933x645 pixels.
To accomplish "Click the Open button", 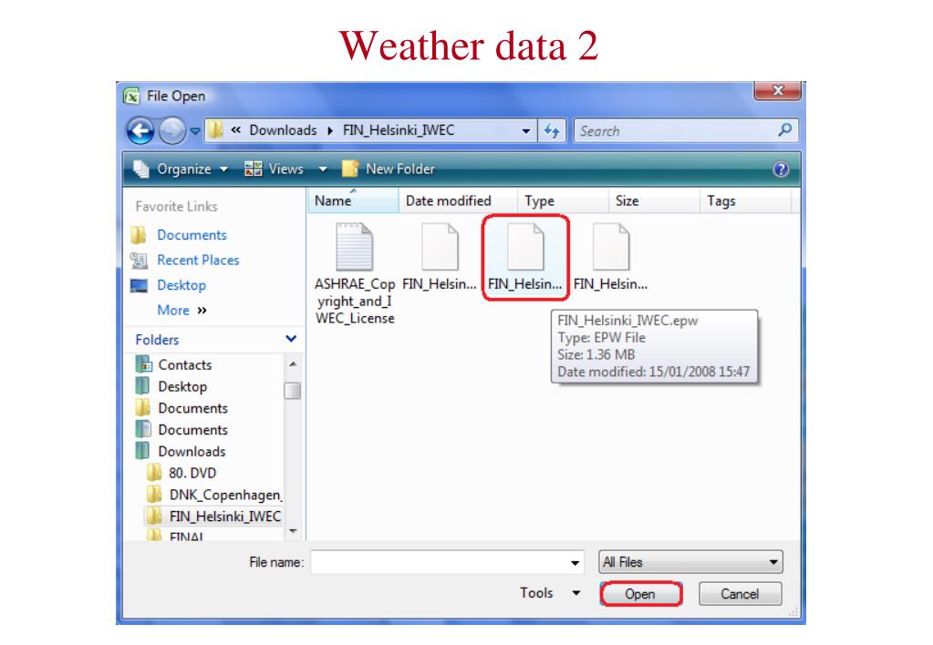I will (x=640, y=594).
